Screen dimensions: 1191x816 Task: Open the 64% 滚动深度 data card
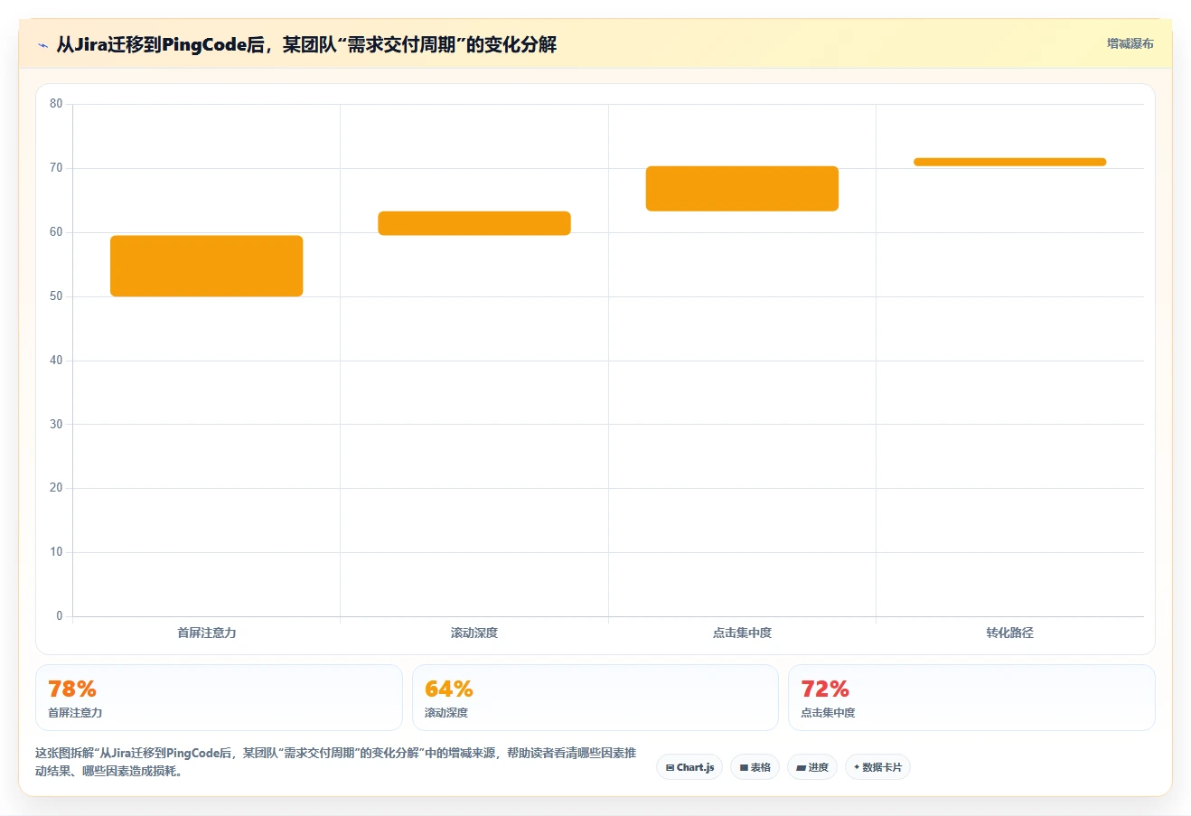pyautogui.click(x=595, y=698)
